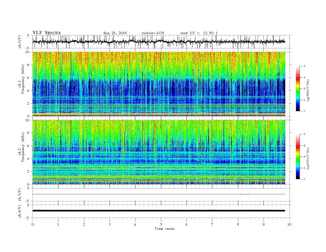Click the ch.2 spectrogram image
The width and height of the screenshot is (326, 252).
(x=159, y=152)
